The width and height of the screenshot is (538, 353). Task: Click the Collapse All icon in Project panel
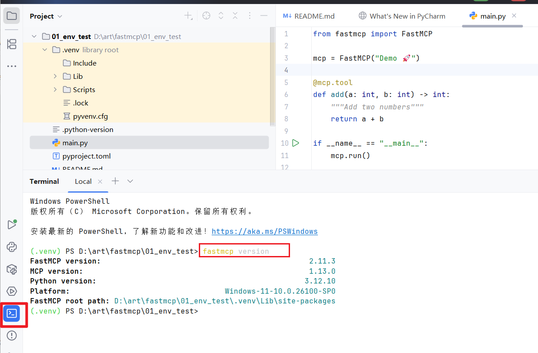click(235, 16)
